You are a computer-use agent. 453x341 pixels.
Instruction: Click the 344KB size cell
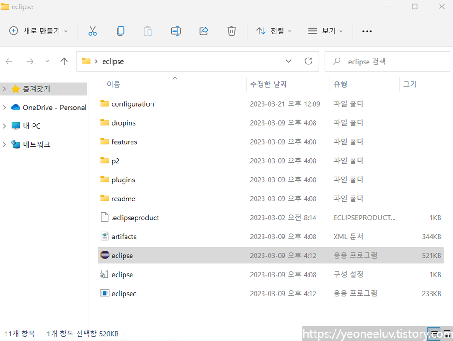click(431, 237)
